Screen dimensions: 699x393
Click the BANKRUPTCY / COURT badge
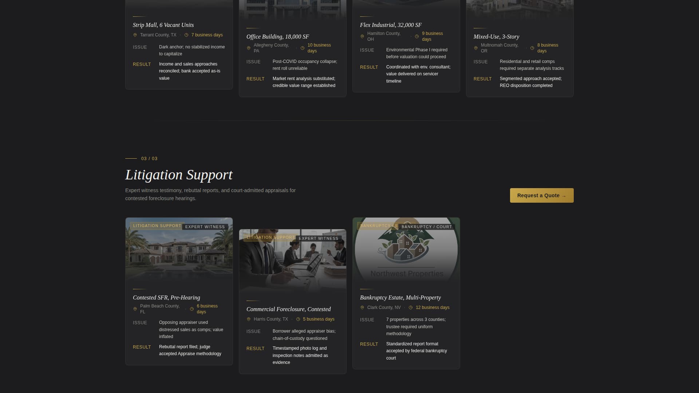(x=426, y=226)
